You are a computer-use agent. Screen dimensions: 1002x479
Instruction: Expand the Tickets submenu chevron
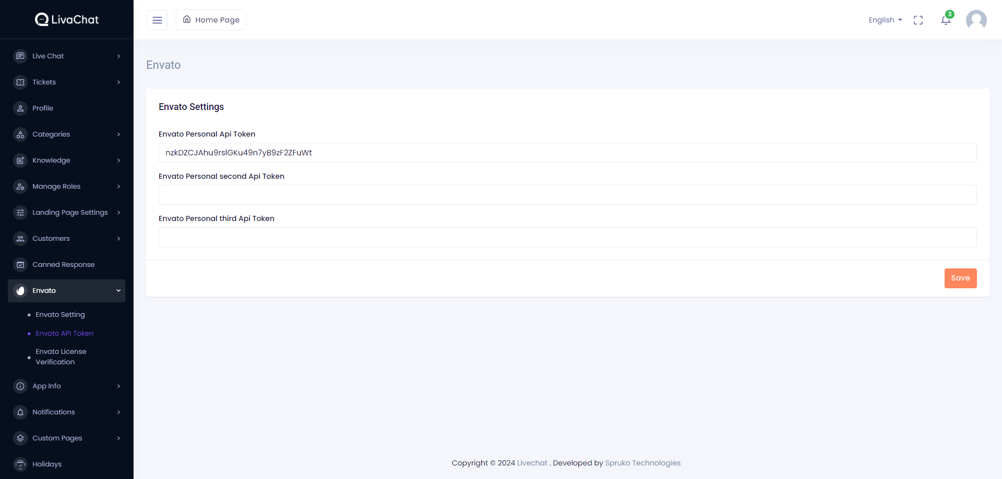coord(118,82)
